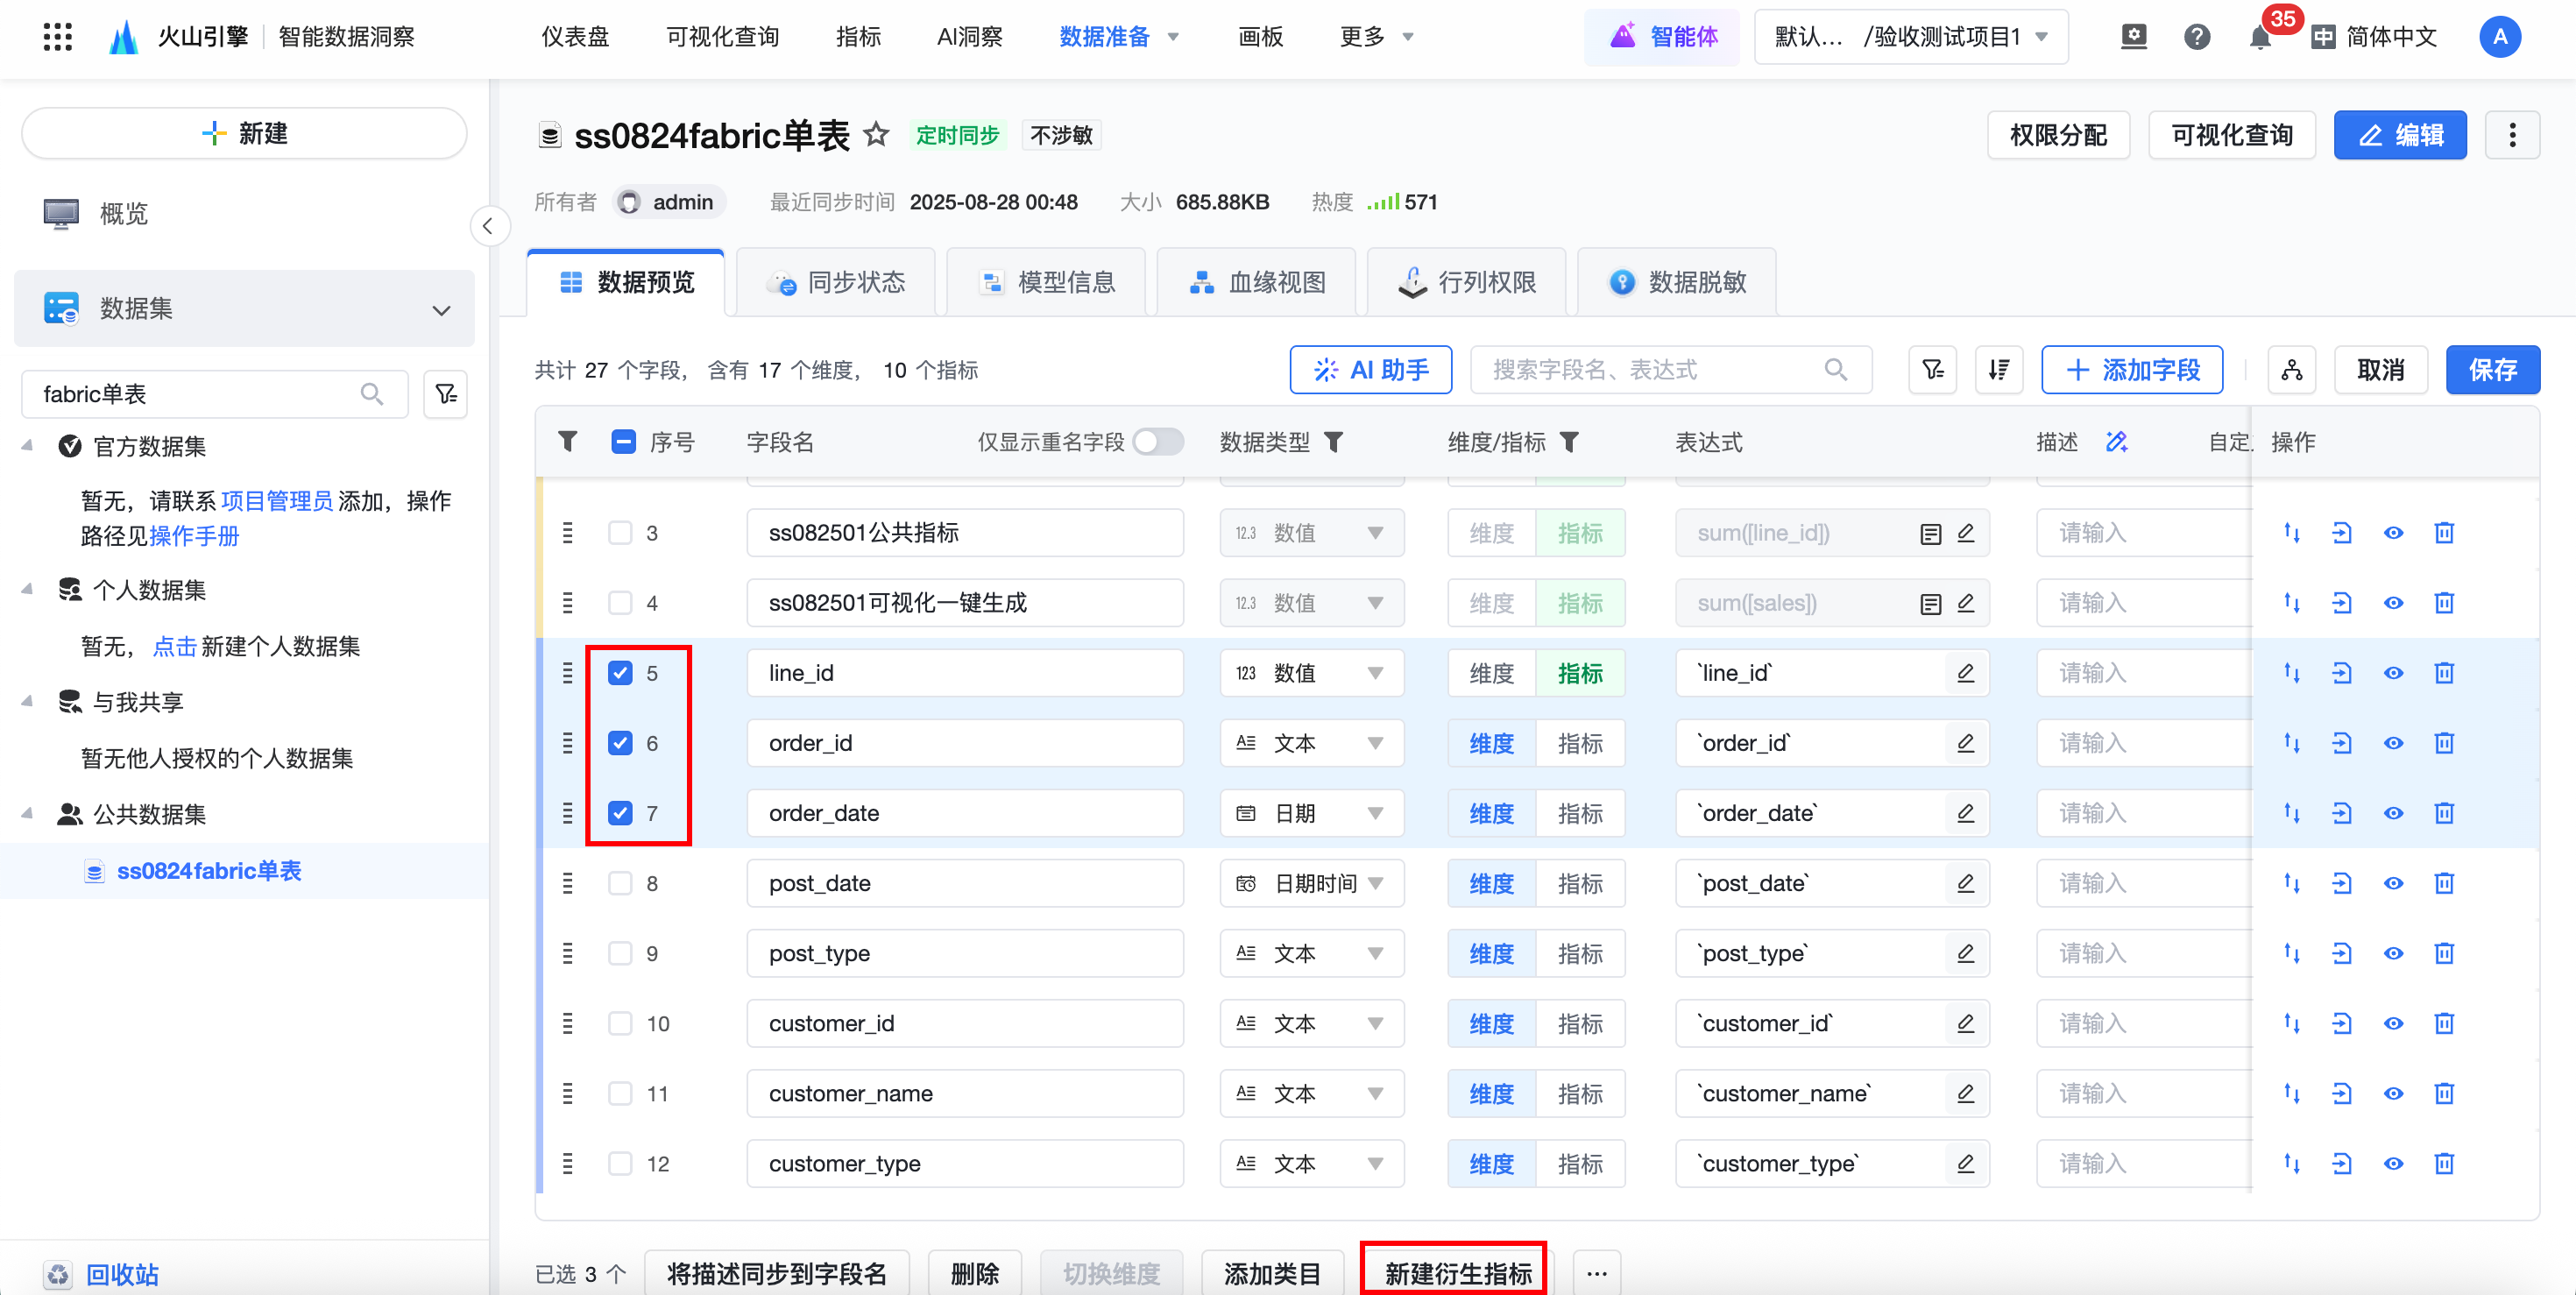Hide the customer_id field with eye icon

click(x=2393, y=1023)
